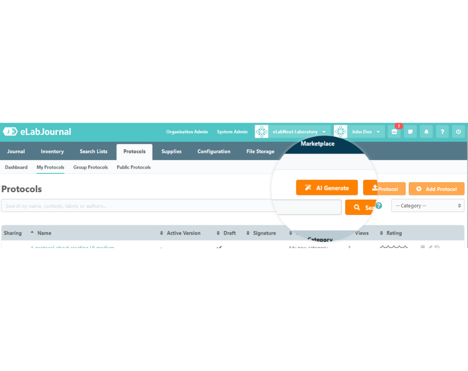Switch to the Journal tab
The width and height of the screenshot is (468, 371).
(16, 152)
